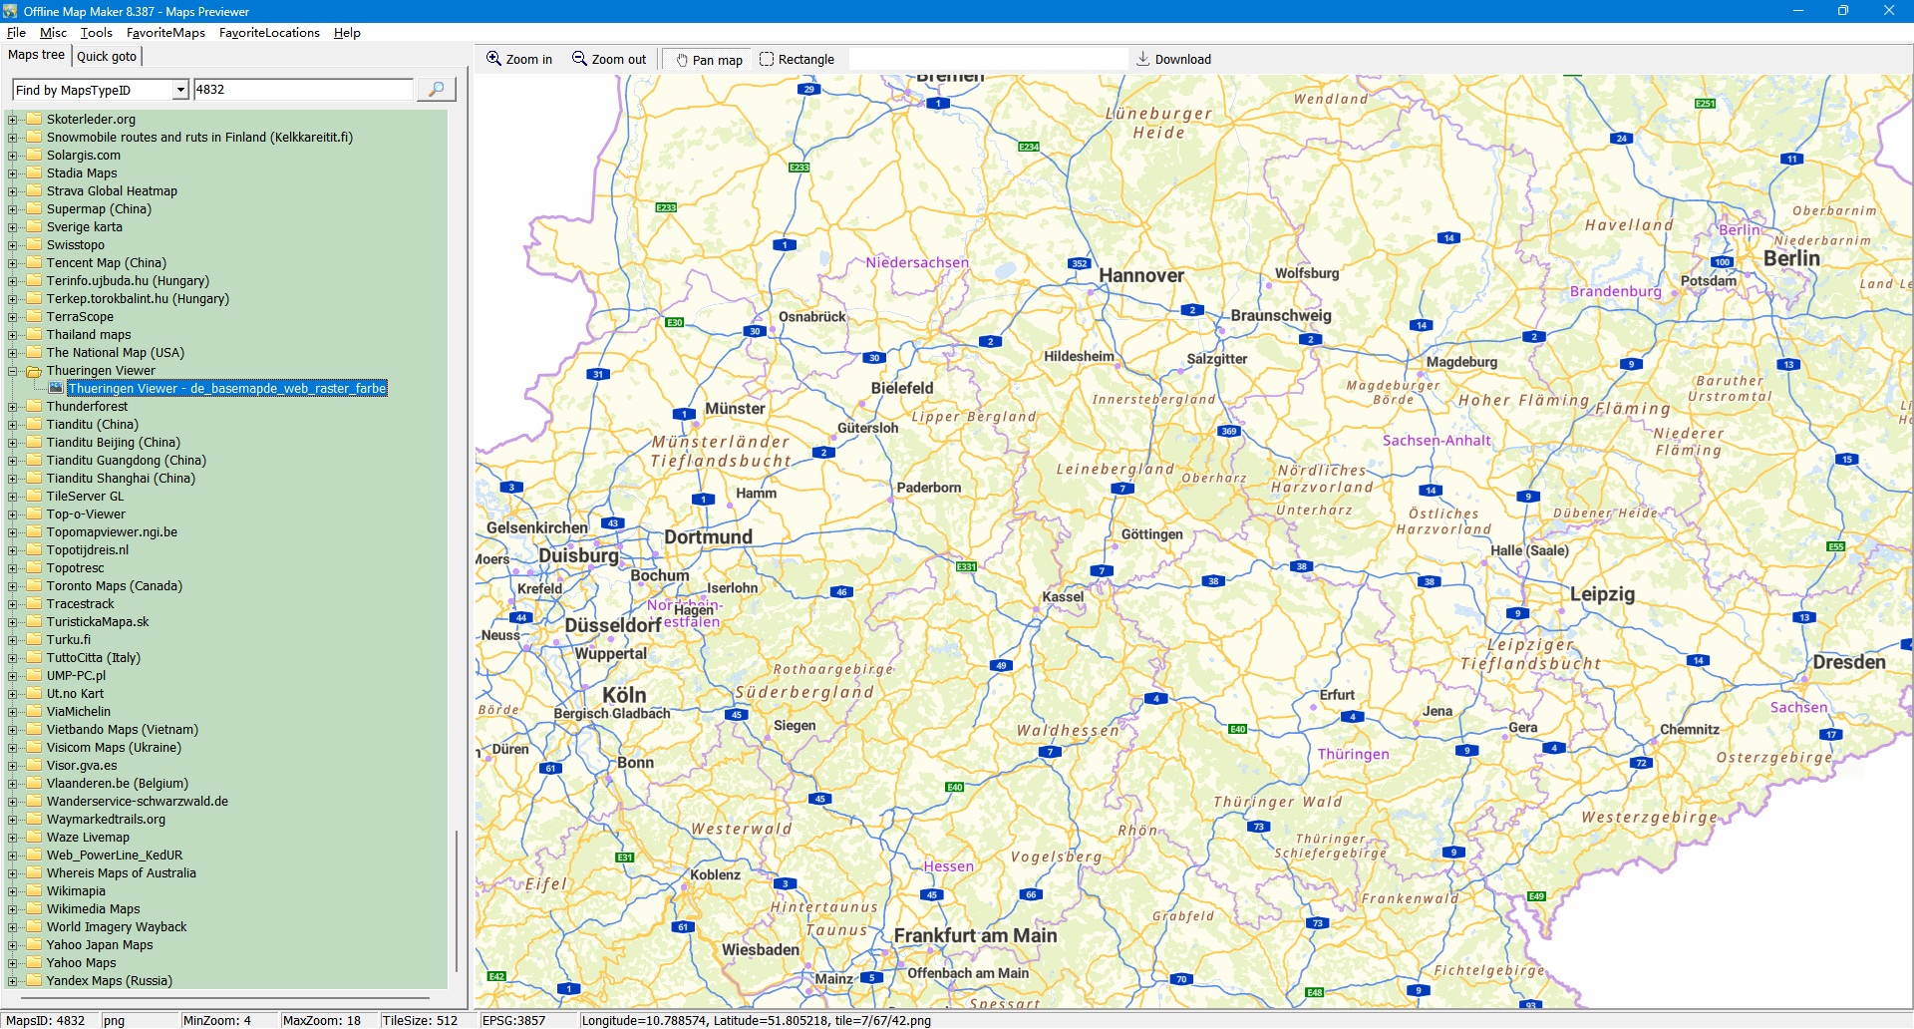
Task: Click the Zoom out magnifier icon
Action: (579, 59)
